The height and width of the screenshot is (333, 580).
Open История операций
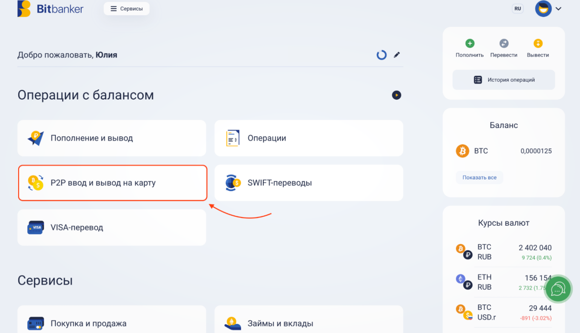coord(504,80)
